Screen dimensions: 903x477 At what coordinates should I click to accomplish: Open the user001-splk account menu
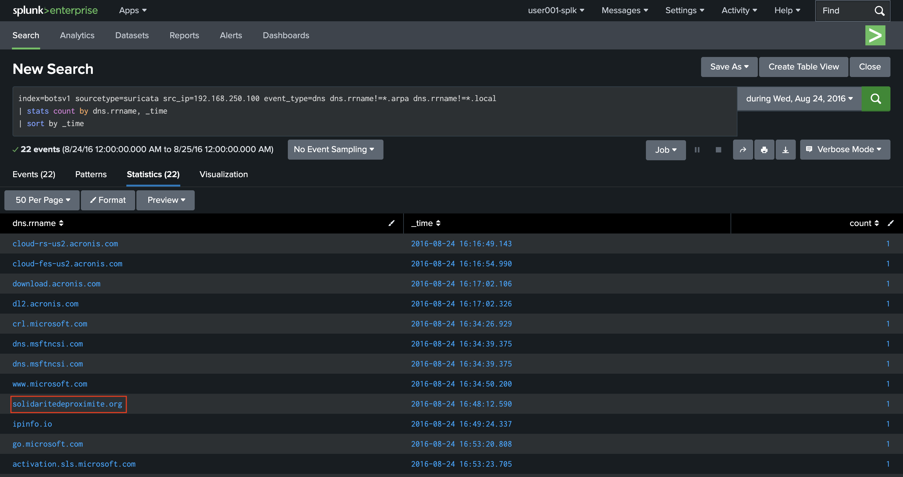click(x=556, y=11)
